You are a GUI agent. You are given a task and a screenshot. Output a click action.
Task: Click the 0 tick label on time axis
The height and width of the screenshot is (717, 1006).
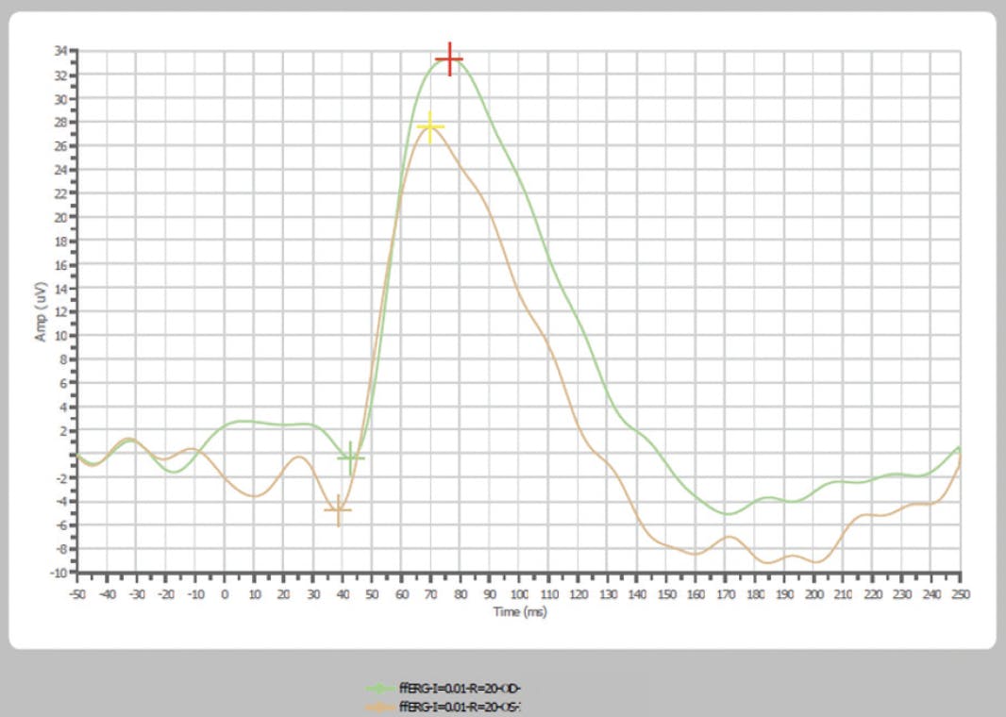pos(225,594)
